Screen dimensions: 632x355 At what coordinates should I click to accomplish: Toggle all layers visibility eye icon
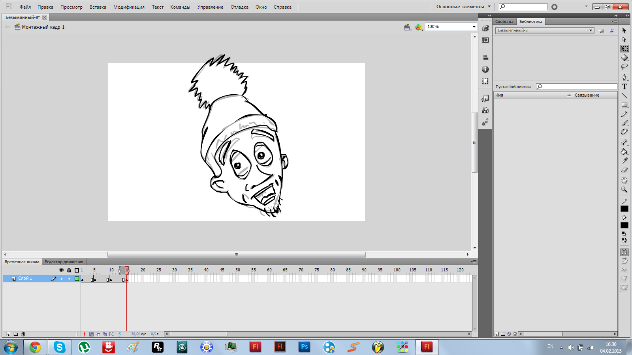pyautogui.click(x=61, y=270)
